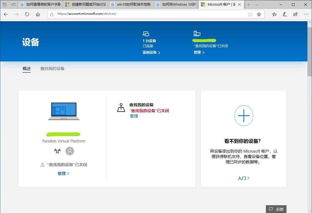
Task: Click the 查找我的设备 heading in card
Action: pyautogui.click(x=141, y=105)
